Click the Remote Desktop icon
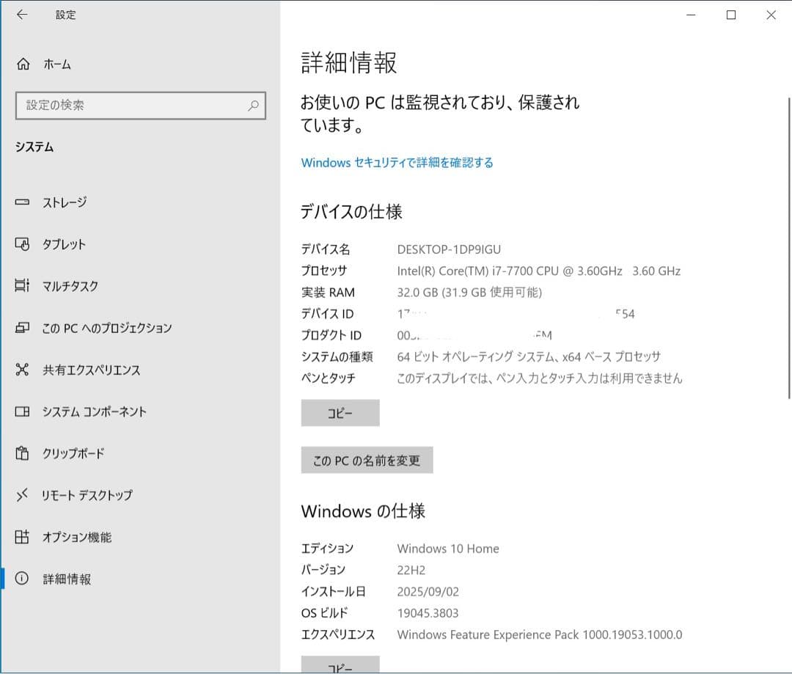This screenshot has width=792, height=674. tap(23, 495)
